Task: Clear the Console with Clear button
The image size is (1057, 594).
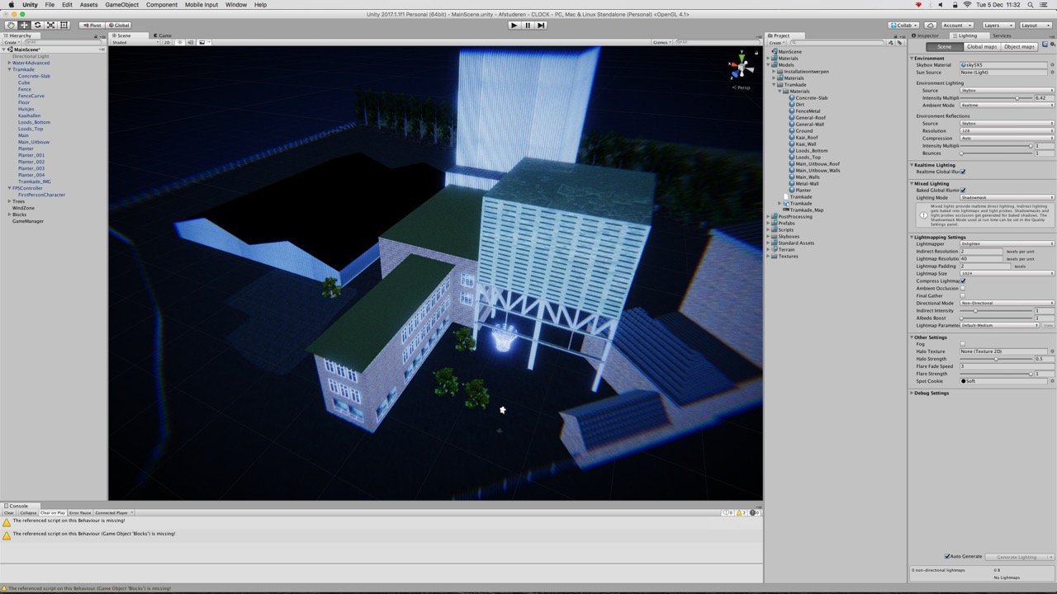Action: point(9,513)
